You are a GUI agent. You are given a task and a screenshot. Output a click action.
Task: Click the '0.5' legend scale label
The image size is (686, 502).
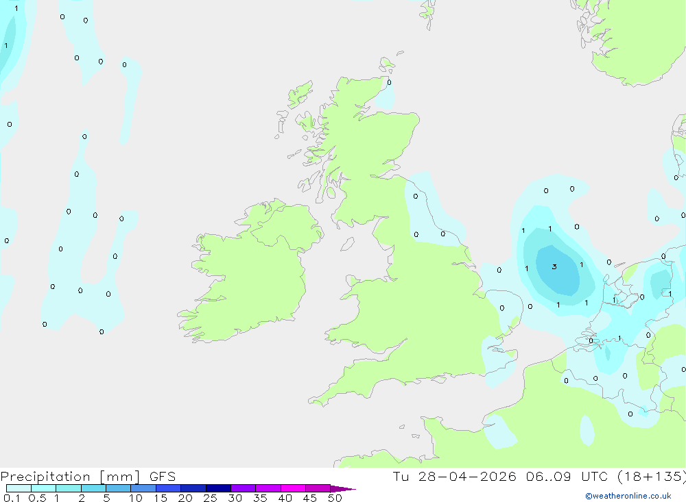[37, 498]
